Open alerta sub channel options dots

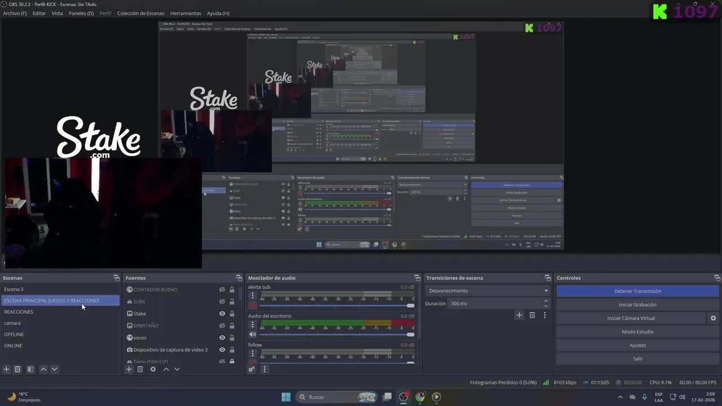[253, 295]
